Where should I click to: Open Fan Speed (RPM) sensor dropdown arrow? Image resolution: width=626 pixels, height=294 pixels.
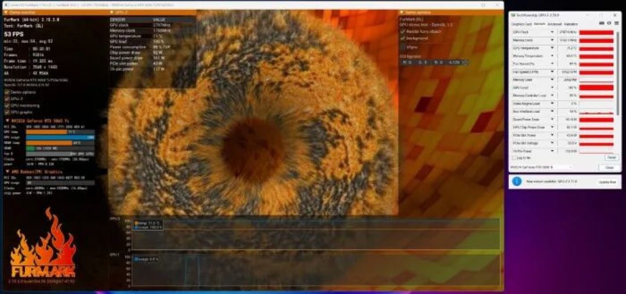pos(552,72)
